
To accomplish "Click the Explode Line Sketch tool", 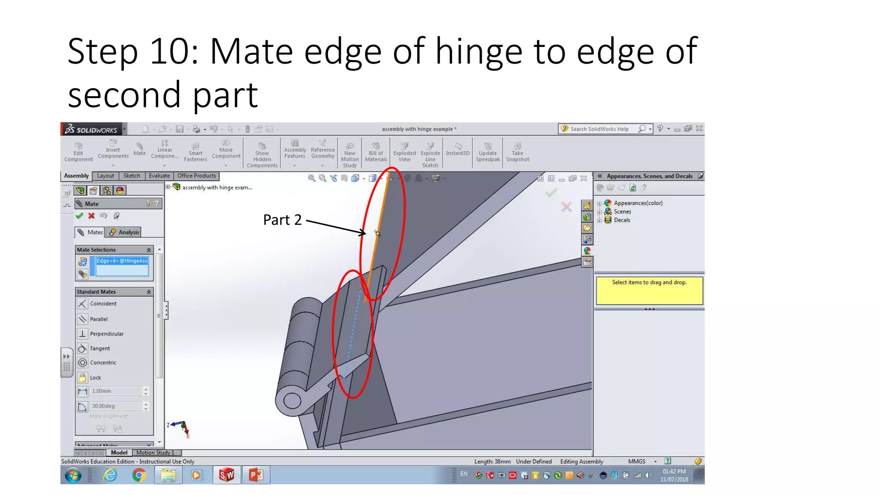I will (430, 155).
